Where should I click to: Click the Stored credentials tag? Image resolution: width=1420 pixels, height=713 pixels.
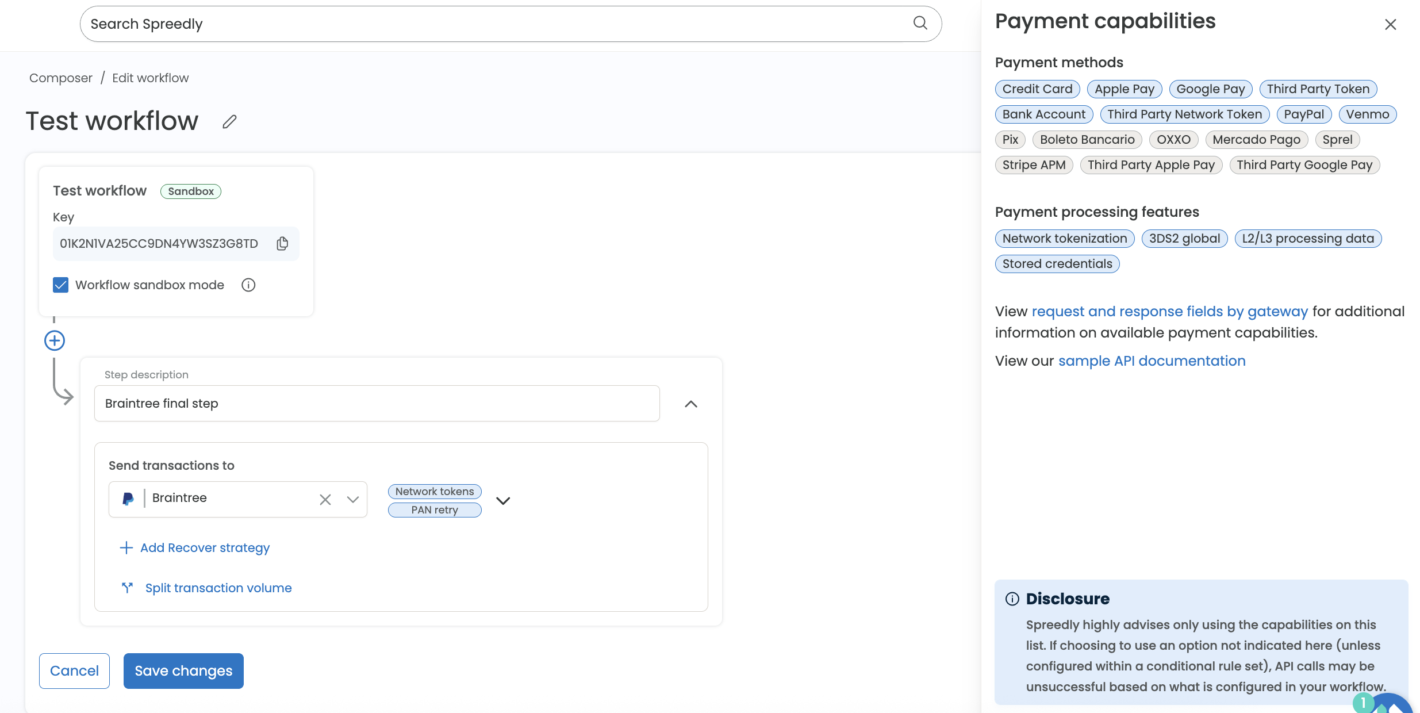point(1057,264)
